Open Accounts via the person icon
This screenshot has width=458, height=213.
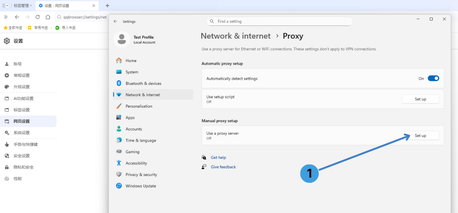tap(119, 129)
